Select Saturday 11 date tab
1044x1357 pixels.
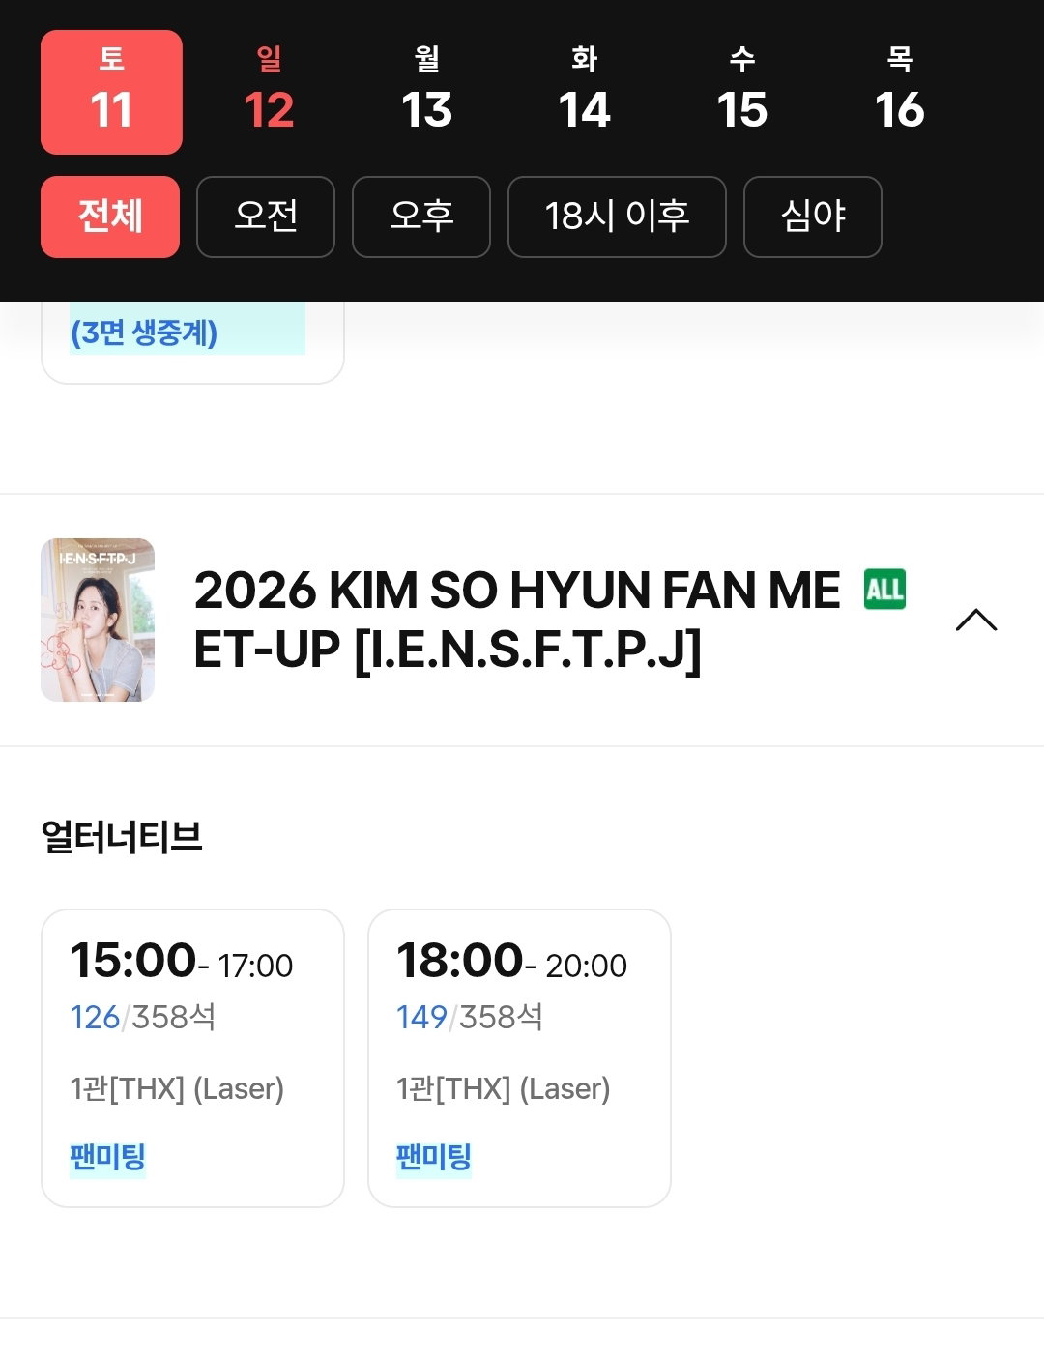point(111,92)
